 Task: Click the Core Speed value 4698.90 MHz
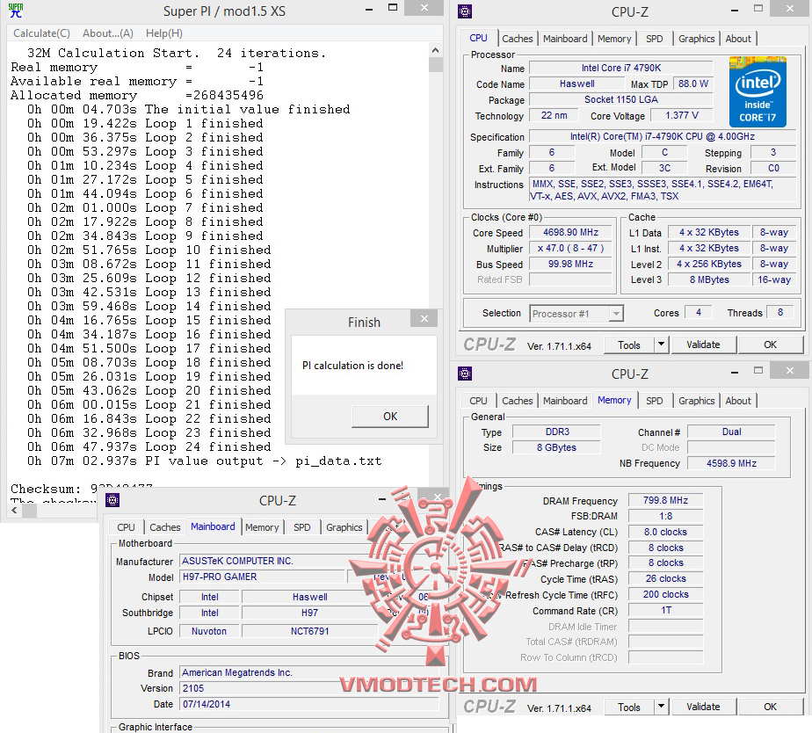pos(570,233)
